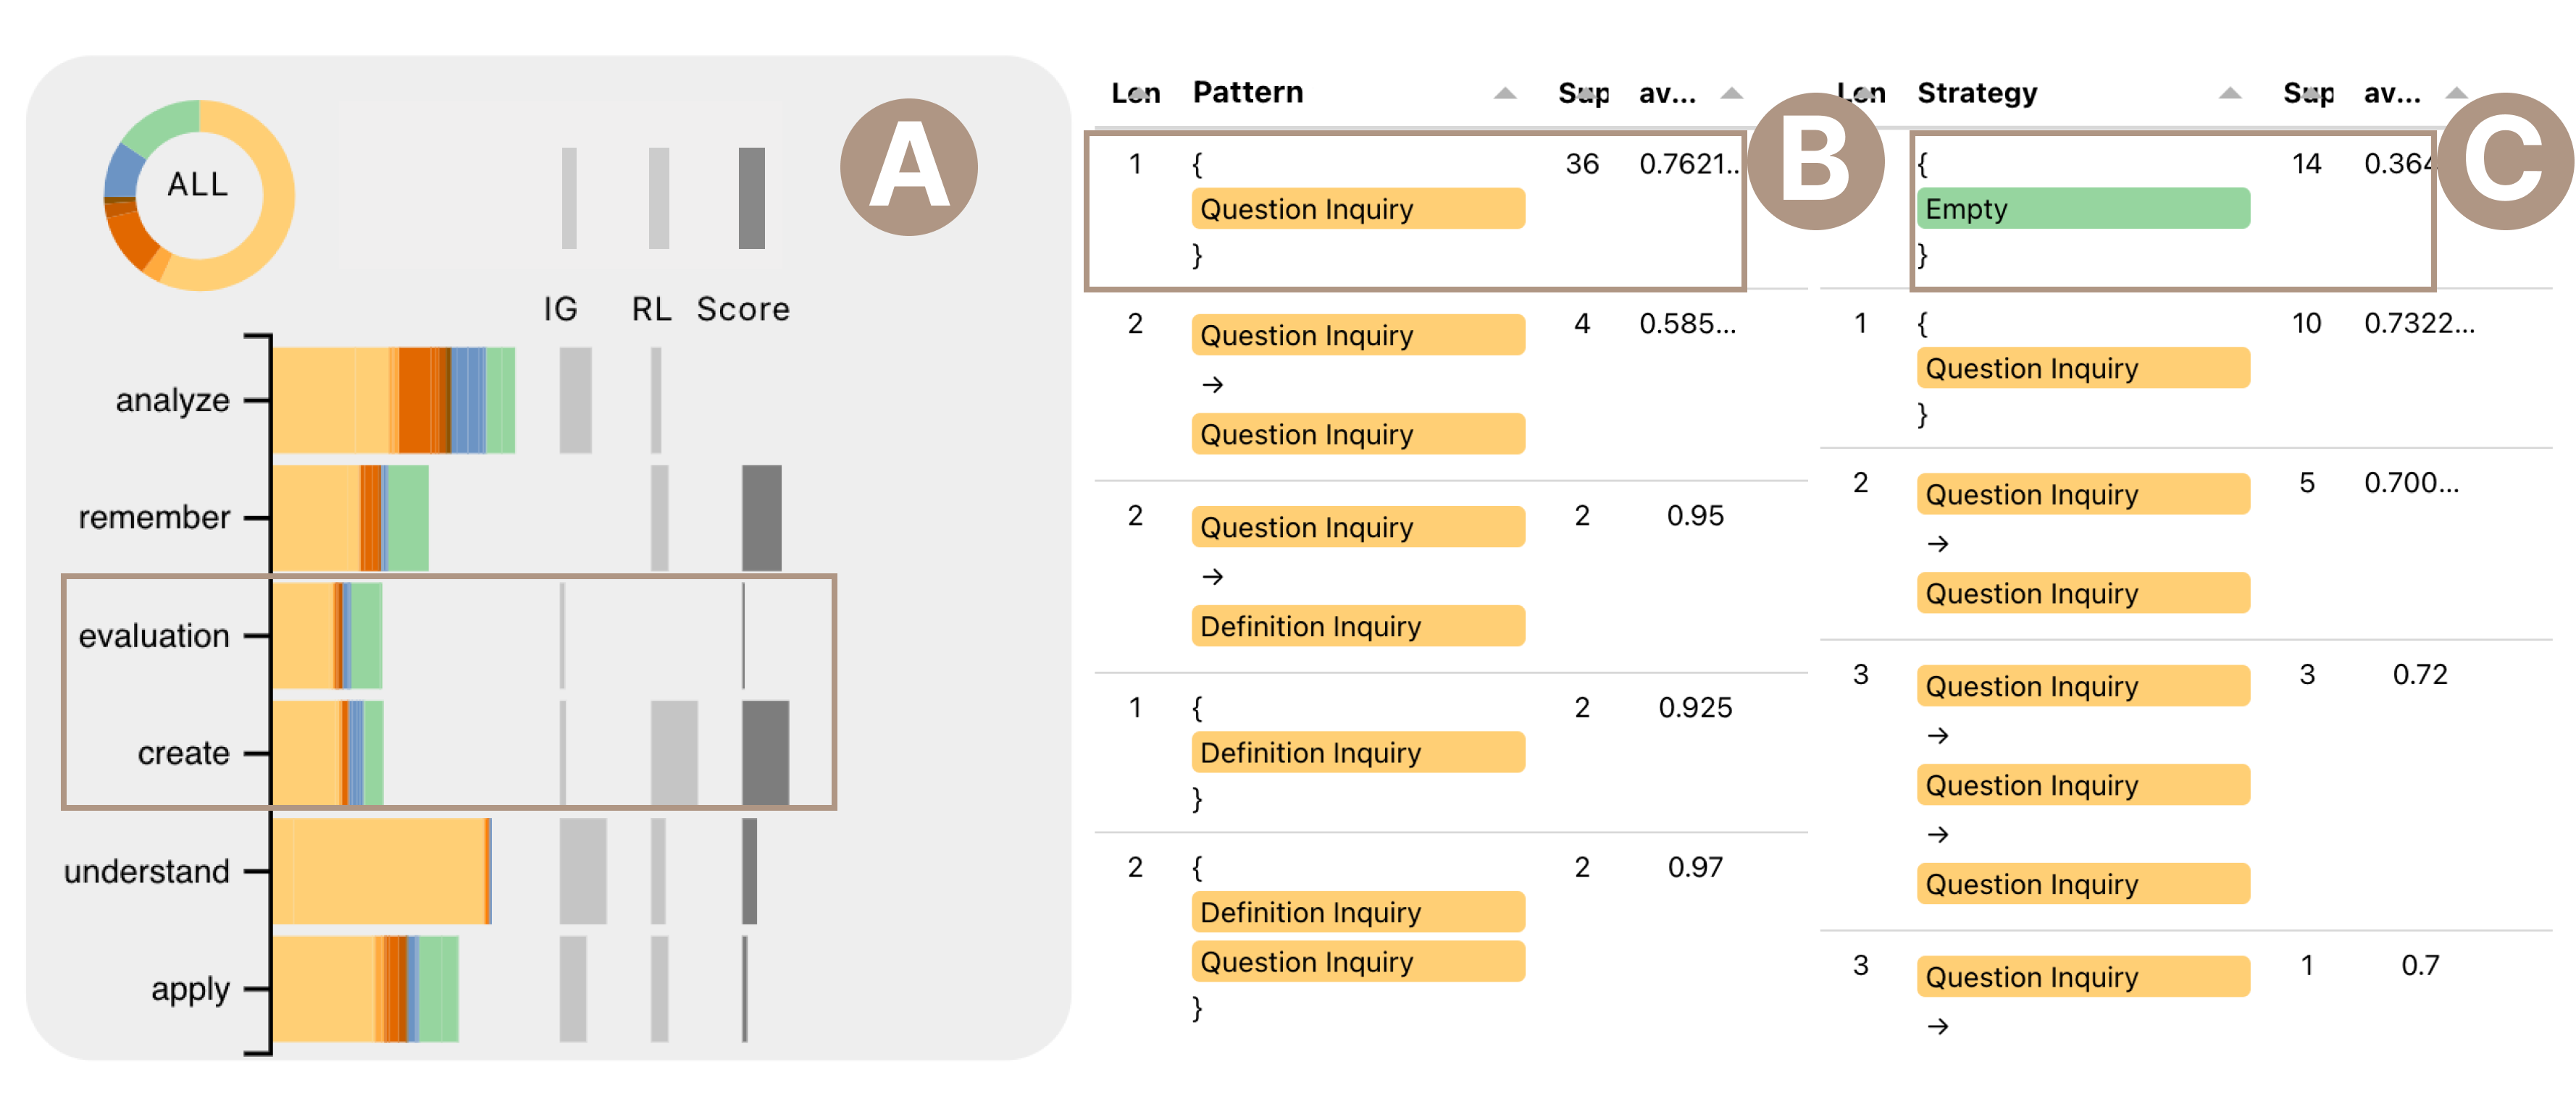
Task: Sort Strategy column with its arrow
Action: 2229,94
